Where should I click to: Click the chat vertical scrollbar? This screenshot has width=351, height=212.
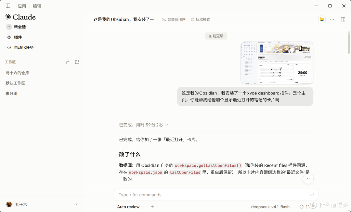349,42
